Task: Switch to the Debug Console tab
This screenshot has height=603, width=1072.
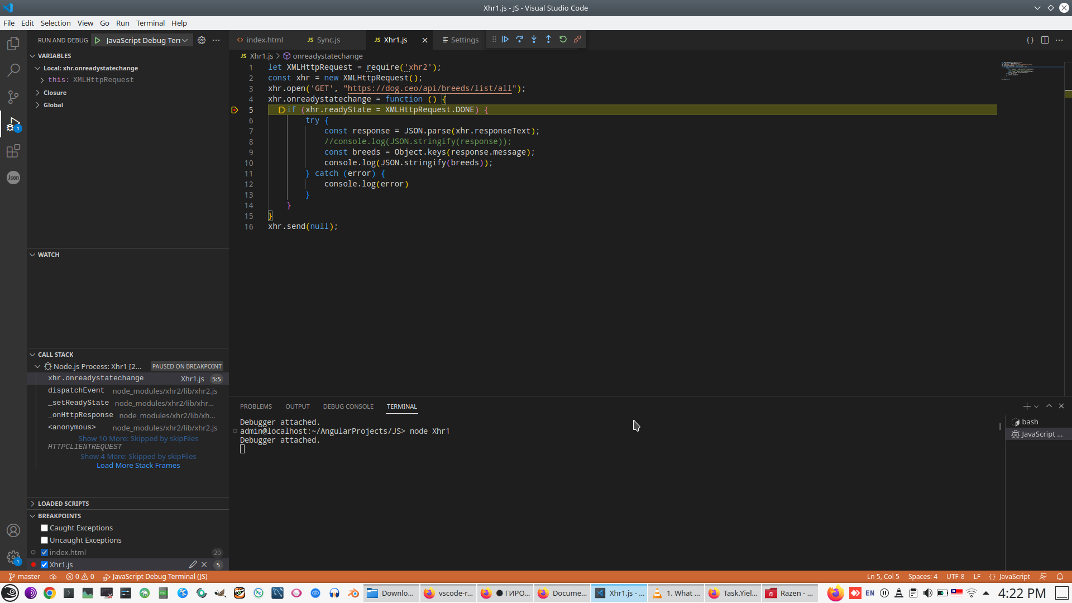Action: [x=348, y=406]
